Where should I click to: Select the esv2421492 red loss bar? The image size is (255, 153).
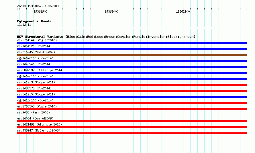coord(132,127)
